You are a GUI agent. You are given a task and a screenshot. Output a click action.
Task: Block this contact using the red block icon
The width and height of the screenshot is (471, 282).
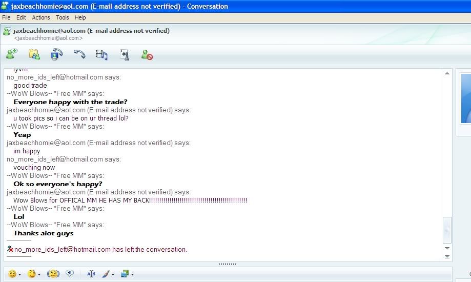147,55
